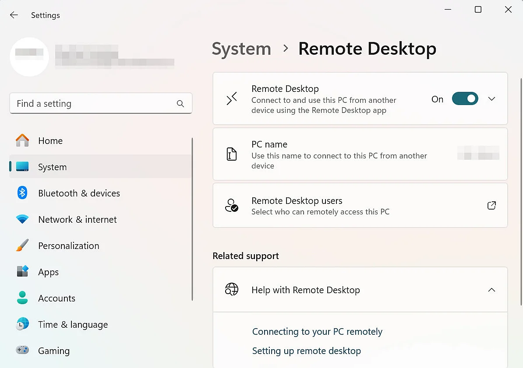Maximize the Settings window

(478, 9)
